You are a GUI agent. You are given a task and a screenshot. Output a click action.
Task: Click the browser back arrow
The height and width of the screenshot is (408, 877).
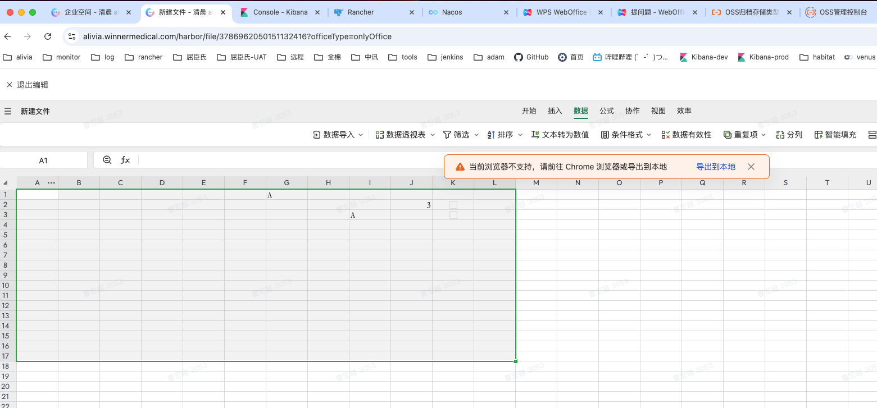coord(7,36)
